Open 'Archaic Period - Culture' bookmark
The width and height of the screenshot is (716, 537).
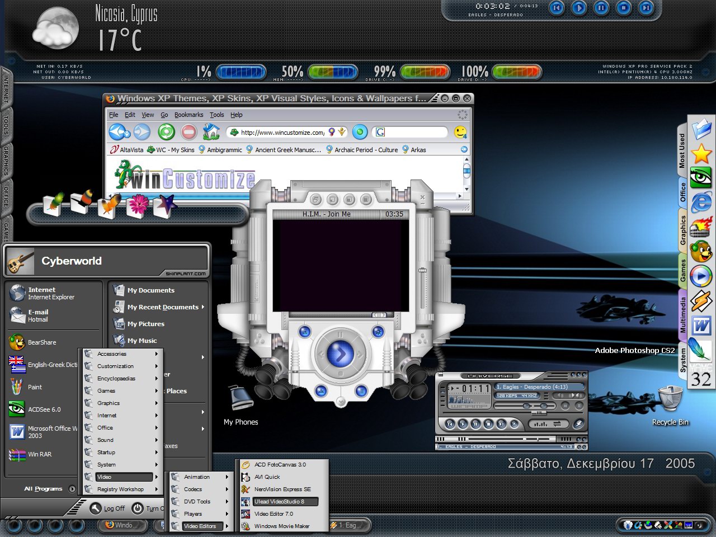tap(361, 150)
